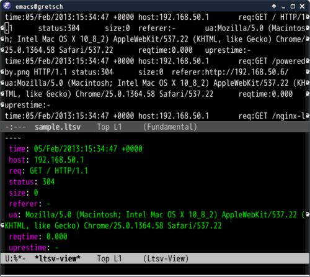Click the 'size' key in the ltsv view

point(17,193)
